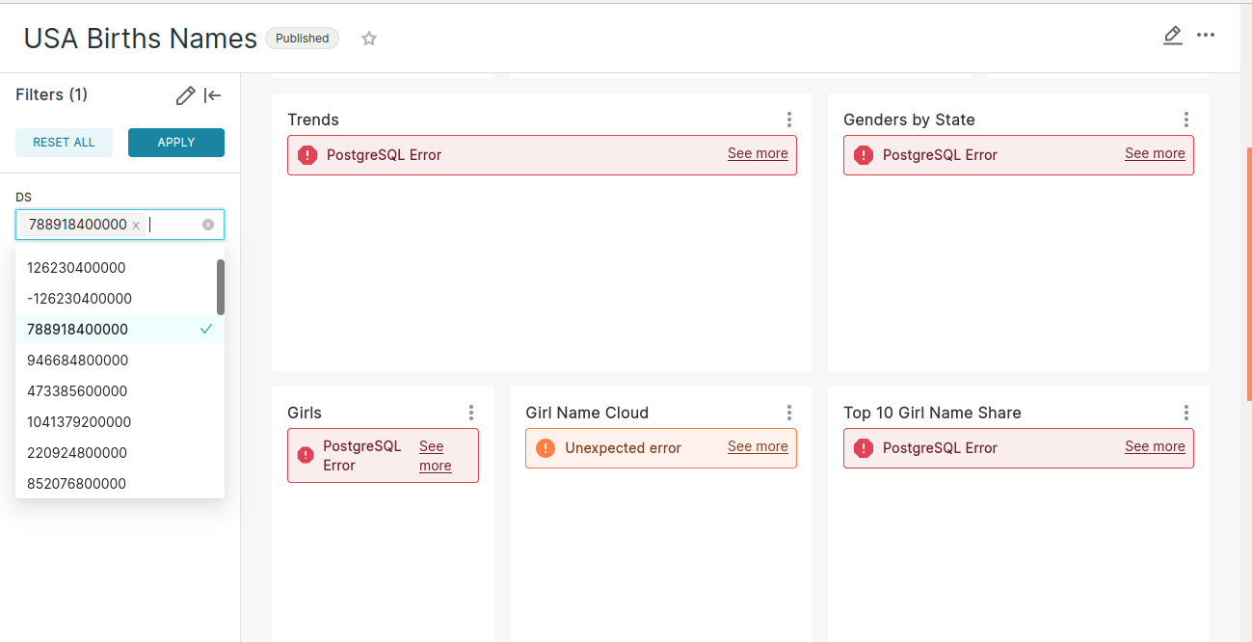Click the Girl Name Cloud title

pyautogui.click(x=587, y=413)
